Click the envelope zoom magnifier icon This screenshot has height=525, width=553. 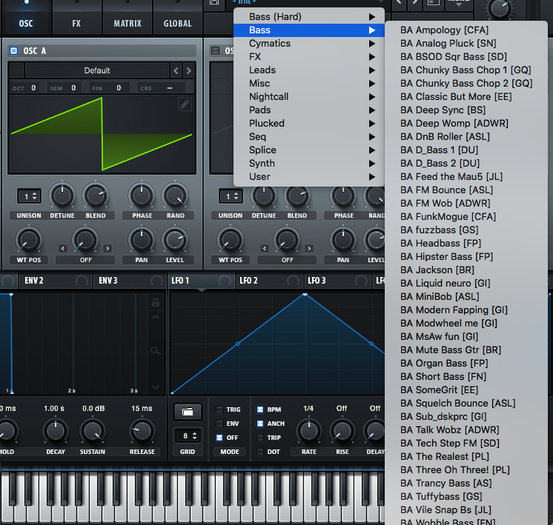(x=156, y=350)
